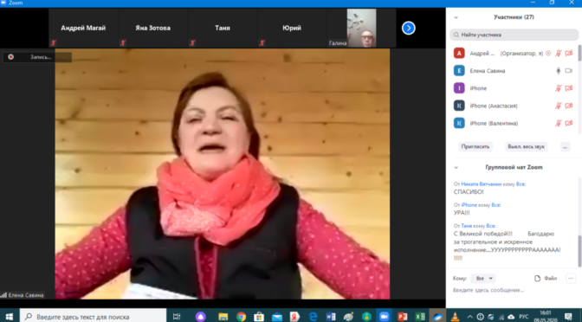The width and height of the screenshot is (582, 322).
Task: Collapse the Участники panel chevron
Action: tap(456, 17)
